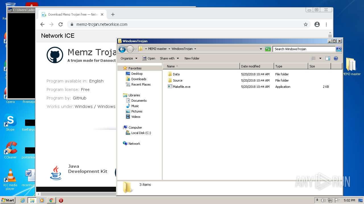Viewport: 364px width, 204px height.
Task: Open the Organize dropdown menu
Action: coord(129,58)
